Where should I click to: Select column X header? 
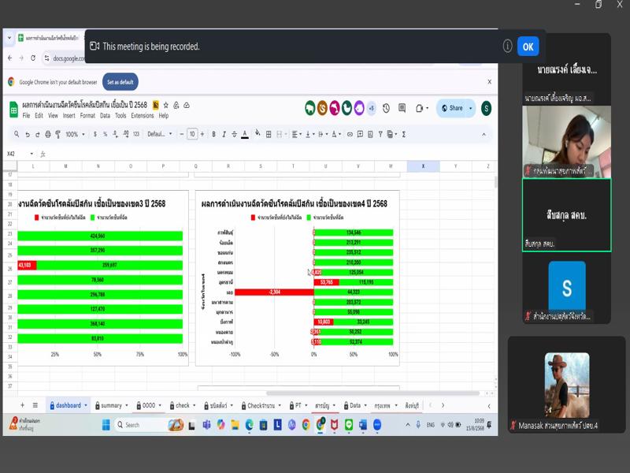tap(423, 166)
